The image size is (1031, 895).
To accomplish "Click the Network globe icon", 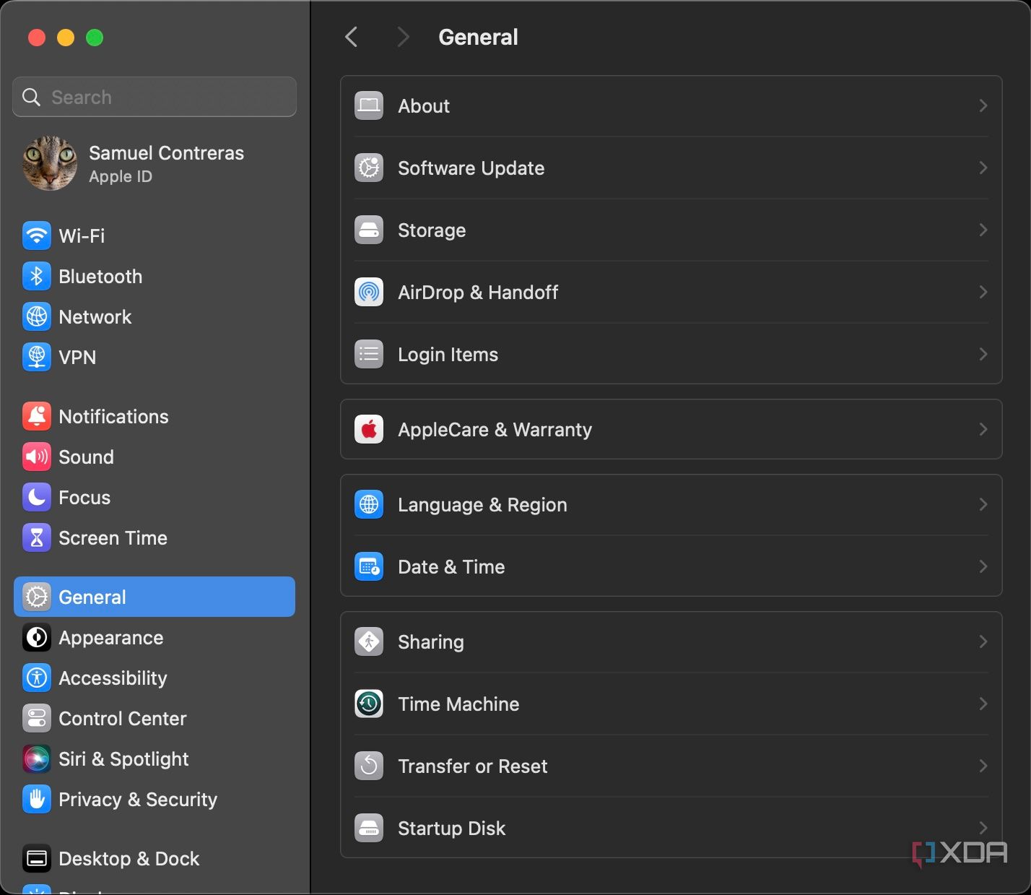I will [x=36, y=316].
